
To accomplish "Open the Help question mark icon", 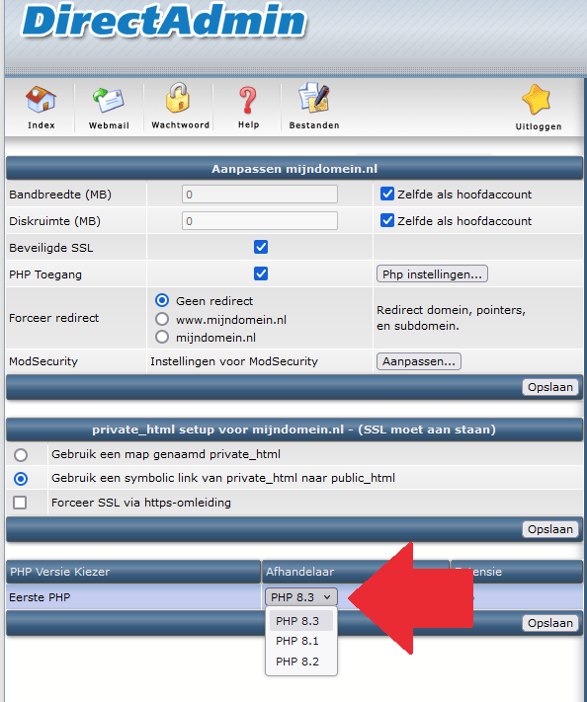I will (x=248, y=100).
